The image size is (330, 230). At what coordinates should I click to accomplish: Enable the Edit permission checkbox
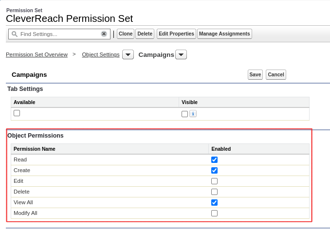214,181
